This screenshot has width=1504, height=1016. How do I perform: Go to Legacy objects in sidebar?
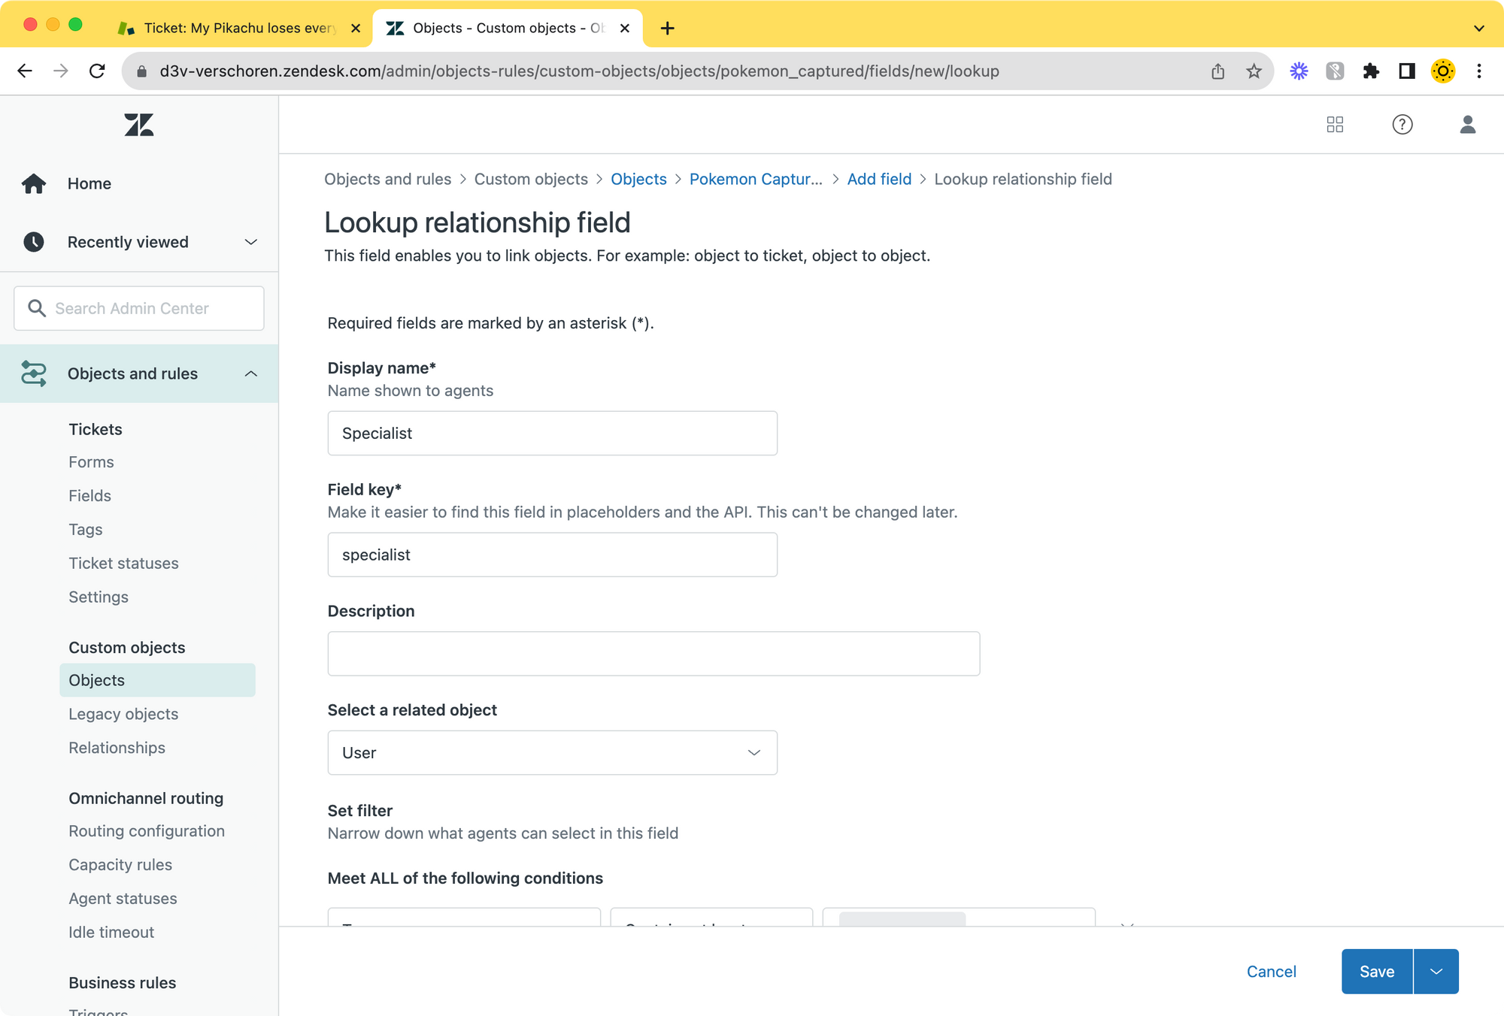point(123,714)
